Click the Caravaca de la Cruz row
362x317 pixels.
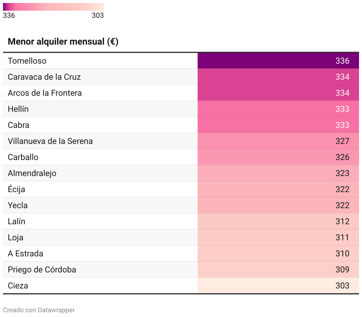[x=181, y=77]
